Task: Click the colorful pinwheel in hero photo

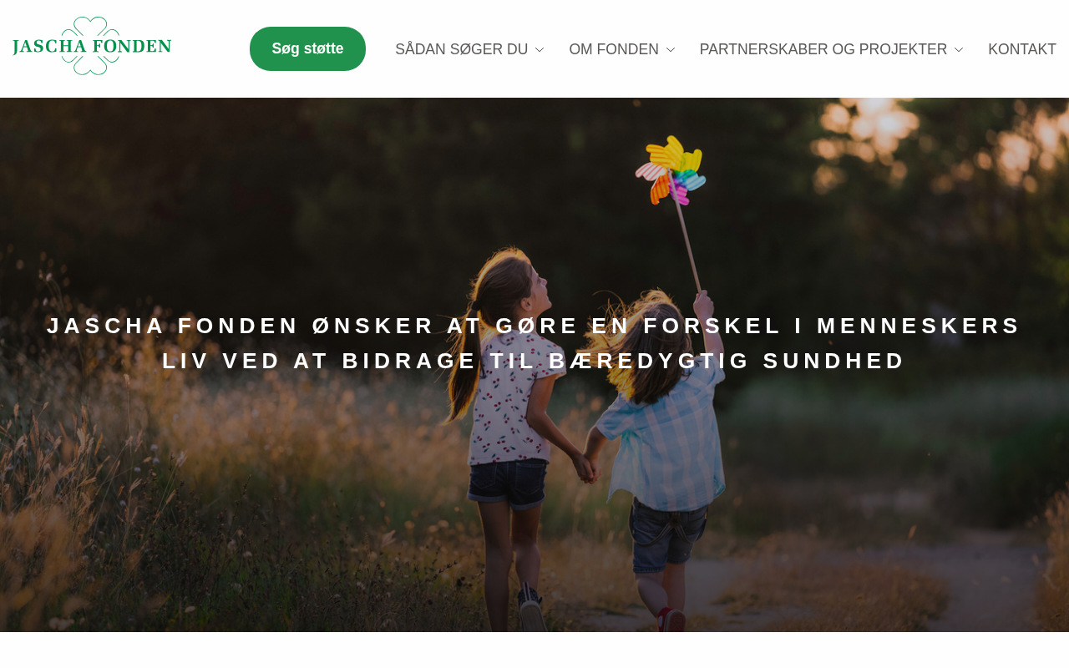Action: tap(671, 170)
